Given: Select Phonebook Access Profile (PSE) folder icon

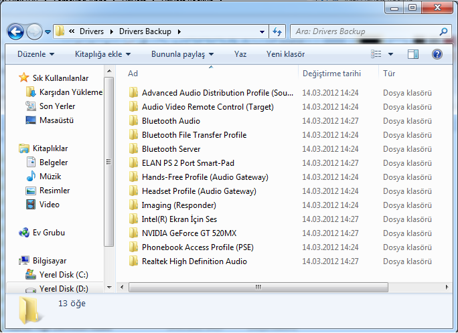Looking at the screenshot, I should tap(133, 247).
